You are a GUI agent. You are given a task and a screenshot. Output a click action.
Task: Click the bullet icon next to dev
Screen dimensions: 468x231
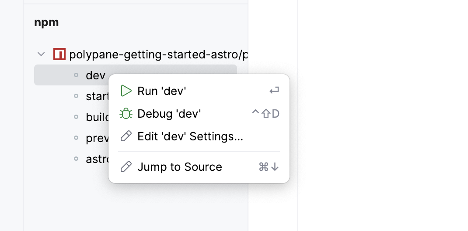[x=76, y=75]
